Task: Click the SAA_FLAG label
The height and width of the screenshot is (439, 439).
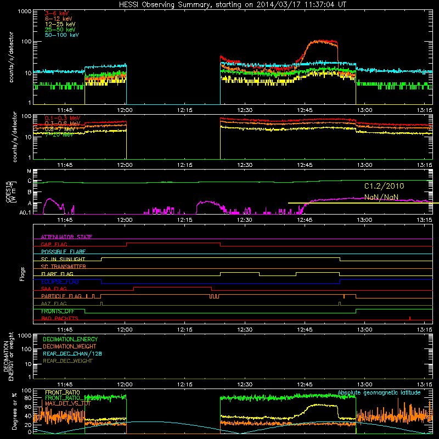Action: click(54, 289)
